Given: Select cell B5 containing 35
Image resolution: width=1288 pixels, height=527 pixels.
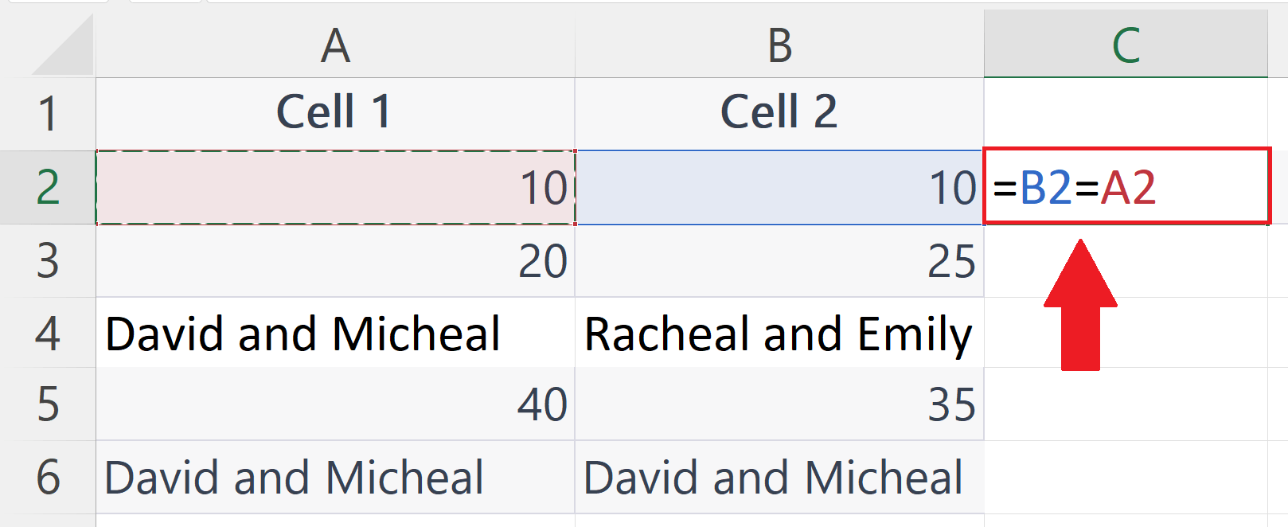Looking at the screenshot, I should (779, 405).
